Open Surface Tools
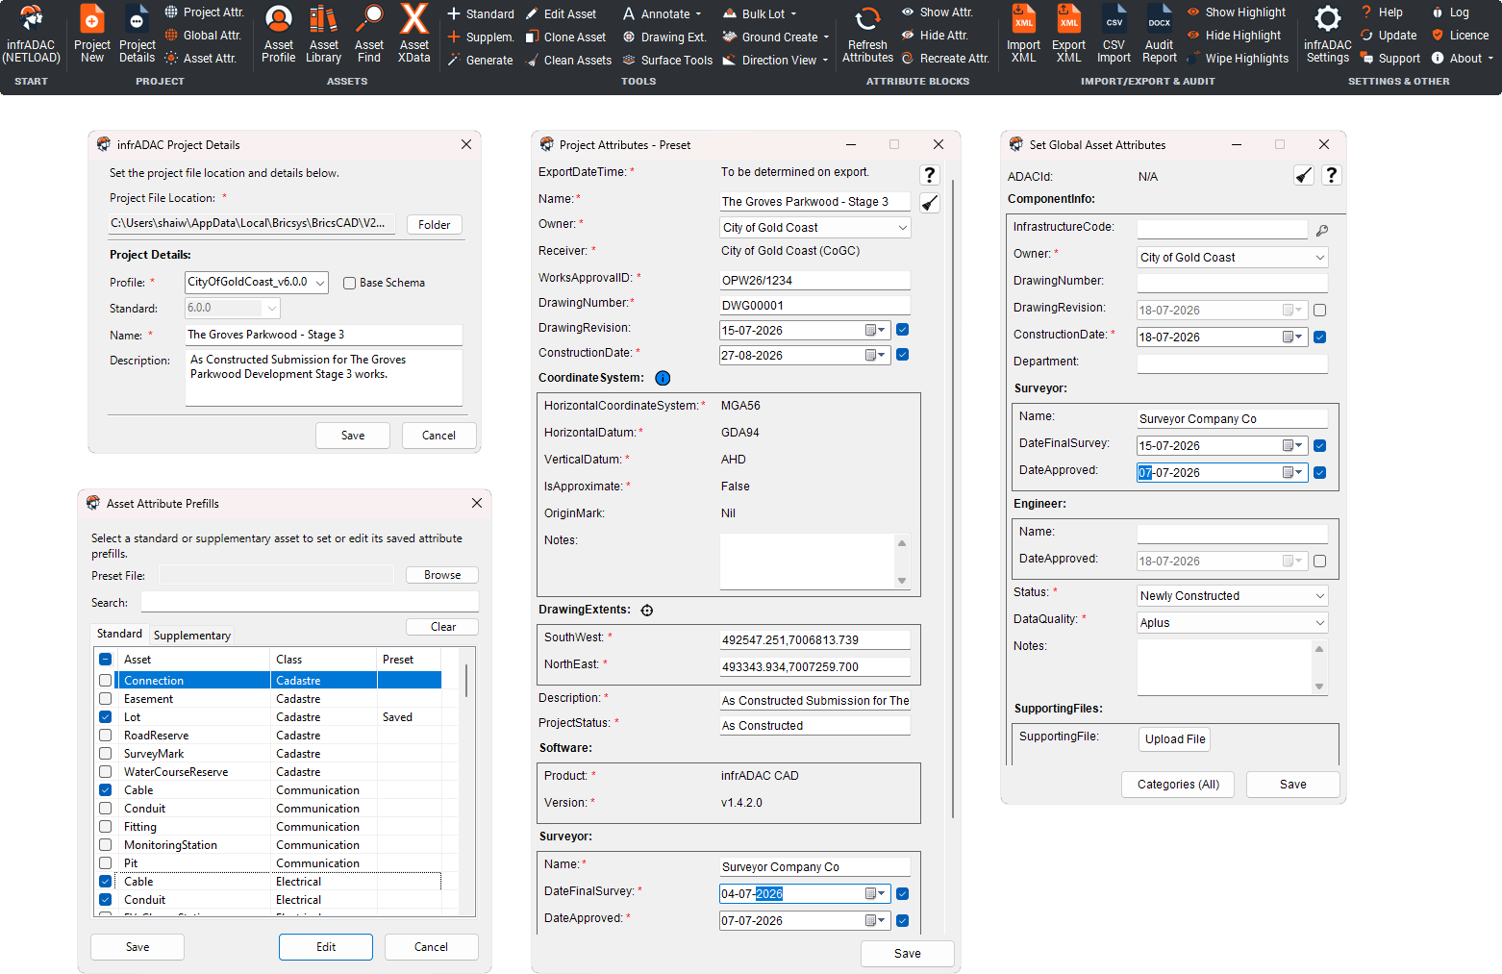This screenshot has height=974, width=1502. (x=667, y=60)
